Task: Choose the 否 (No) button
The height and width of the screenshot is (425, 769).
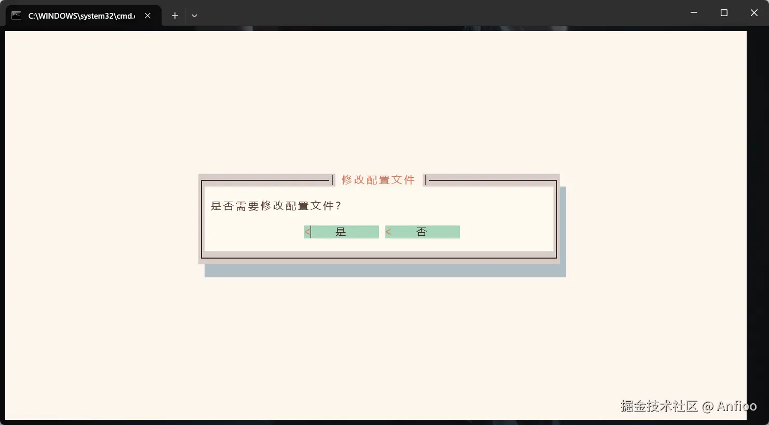Action: [x=423, y=232]
